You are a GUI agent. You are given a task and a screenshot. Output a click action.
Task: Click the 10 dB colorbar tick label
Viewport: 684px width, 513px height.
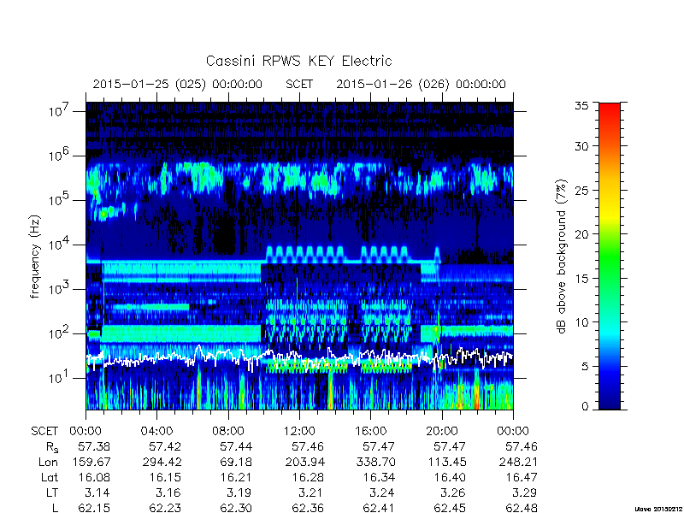(x=581, y=322)
